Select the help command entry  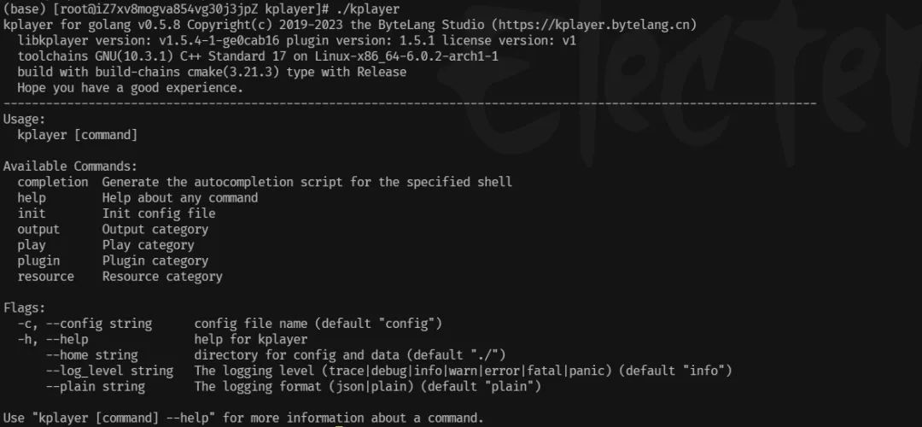(x=32, y=197)
